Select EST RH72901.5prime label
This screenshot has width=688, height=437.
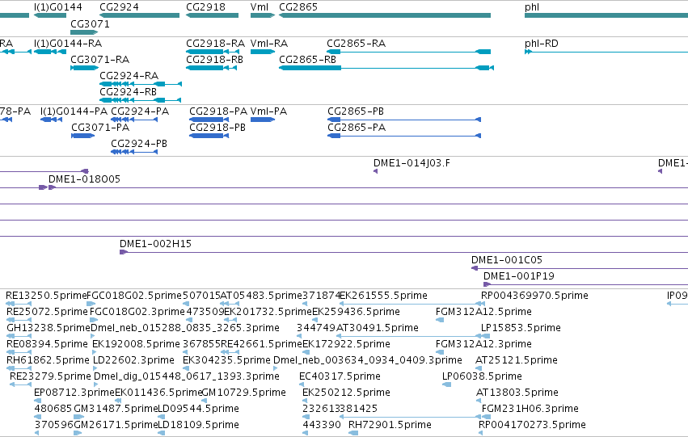pyautogui.click(x=390, y=425)
